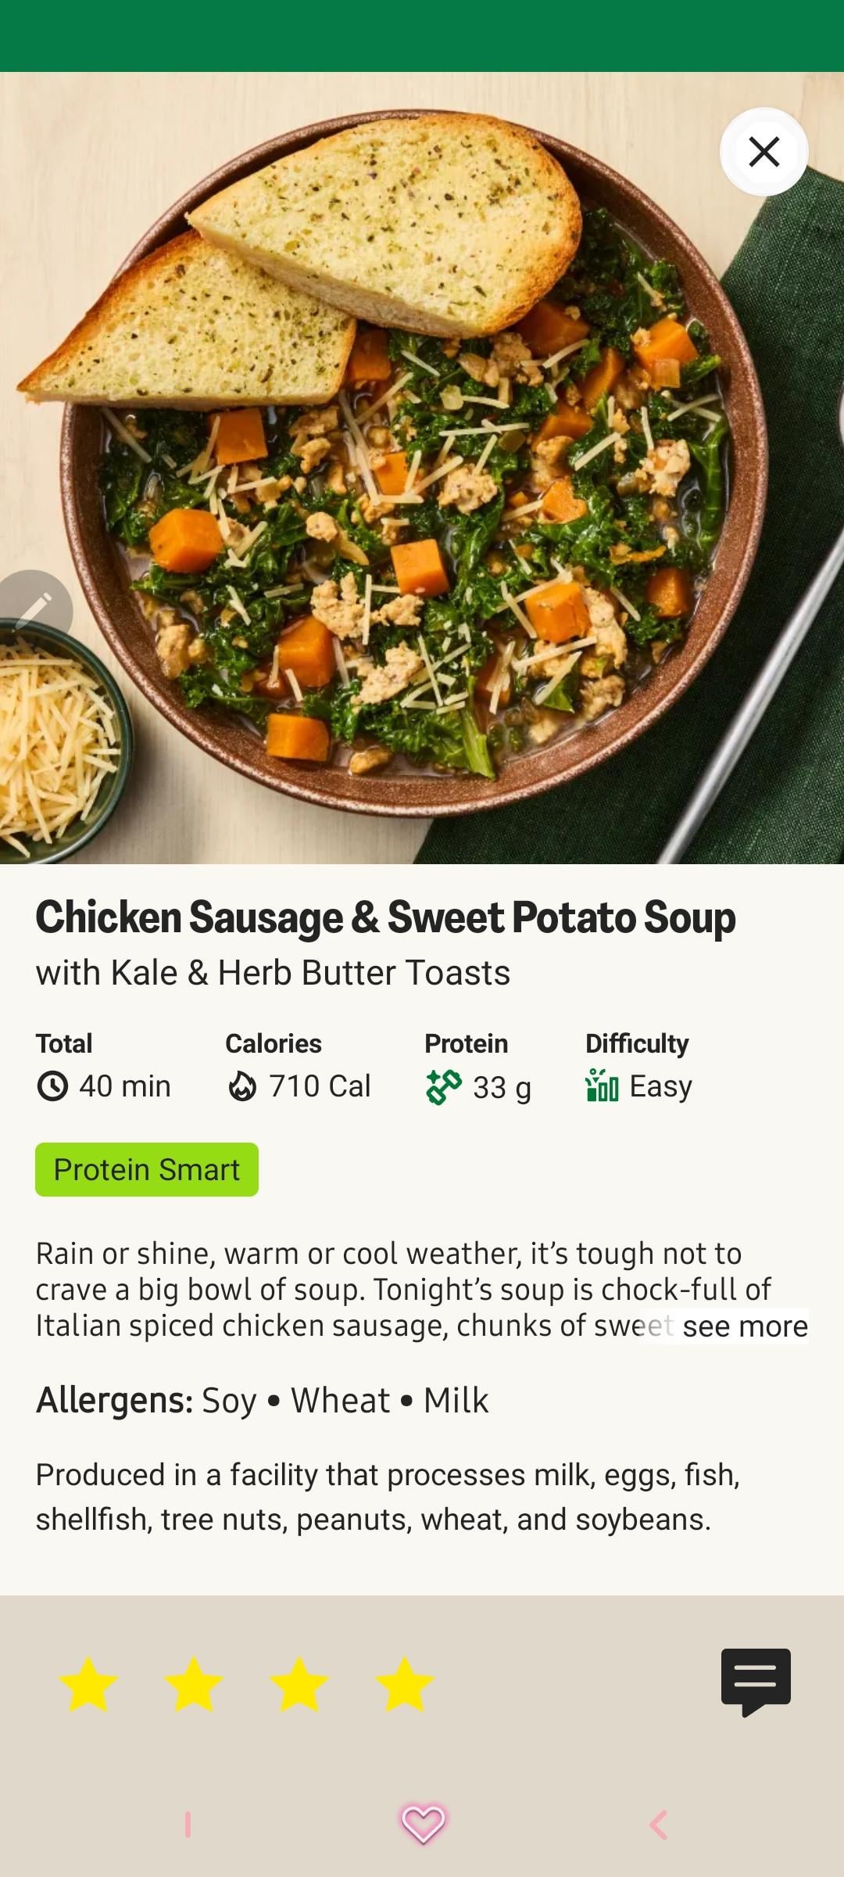Select the second rating star
The image size is (844, 1877).
(194, 1685)
